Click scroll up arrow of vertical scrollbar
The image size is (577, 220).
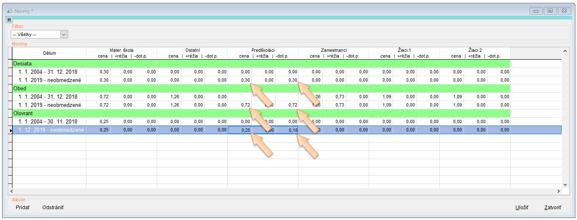[565, 51]
